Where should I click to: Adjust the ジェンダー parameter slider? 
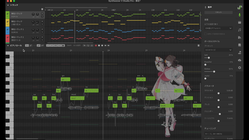coord(220,114)
